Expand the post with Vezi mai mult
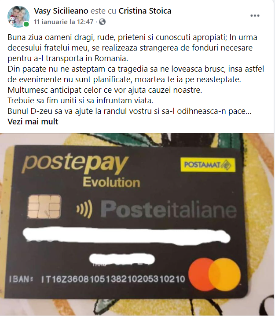The height and width of the screenshot is (316, 275). coord(33,122)
